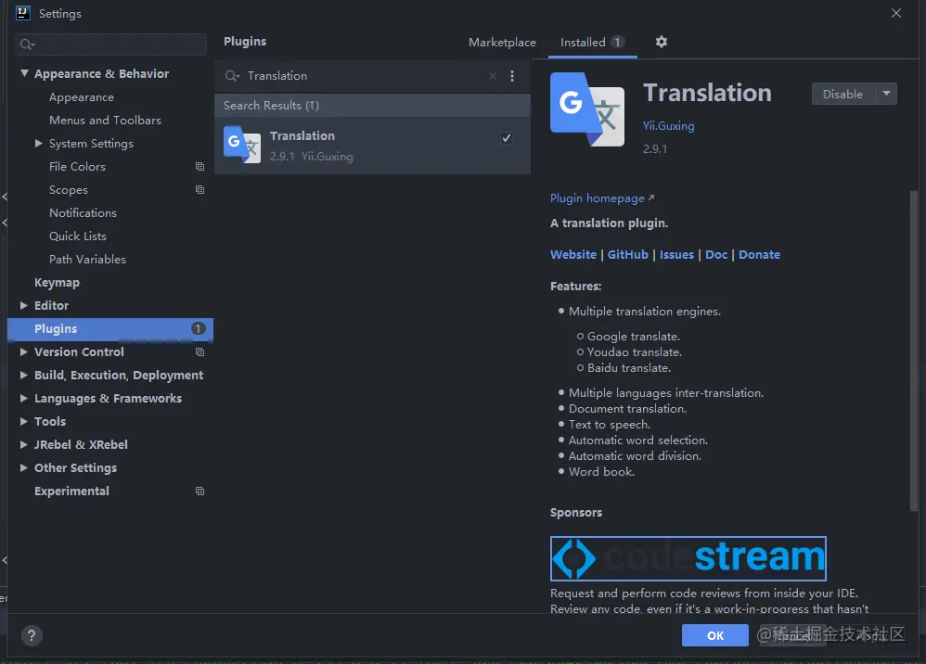Select Menus and Toolbars settings
The image size is (926, 664).
(x=105, y=121)
